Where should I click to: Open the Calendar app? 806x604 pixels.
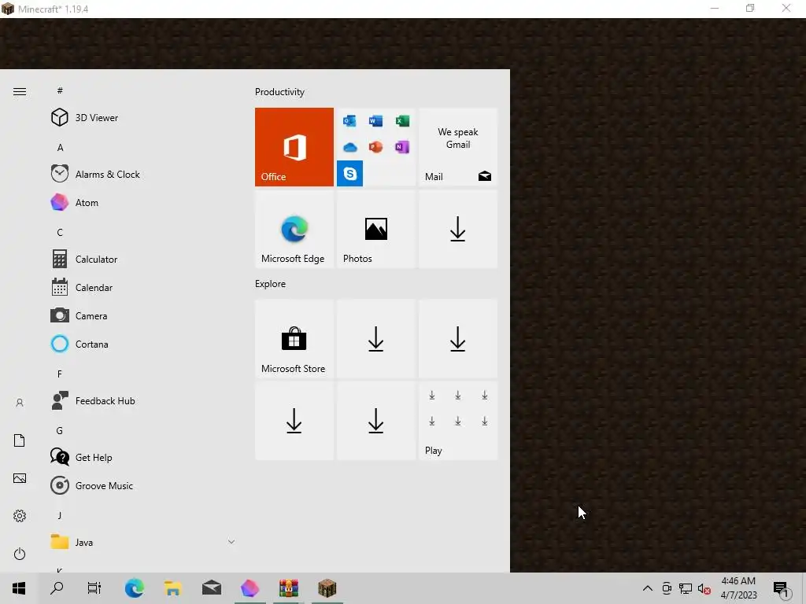142,287
